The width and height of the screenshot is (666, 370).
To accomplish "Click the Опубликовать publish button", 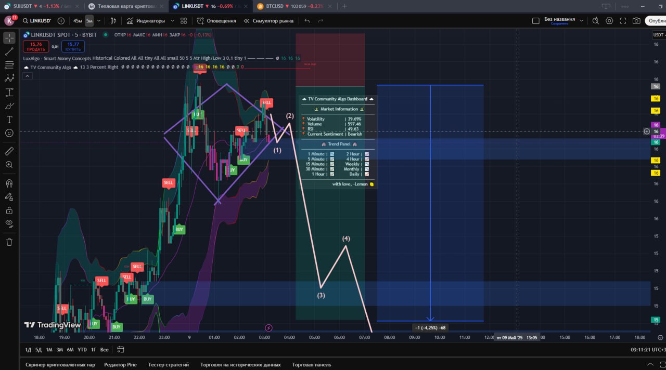I will (x=656, y=21).
